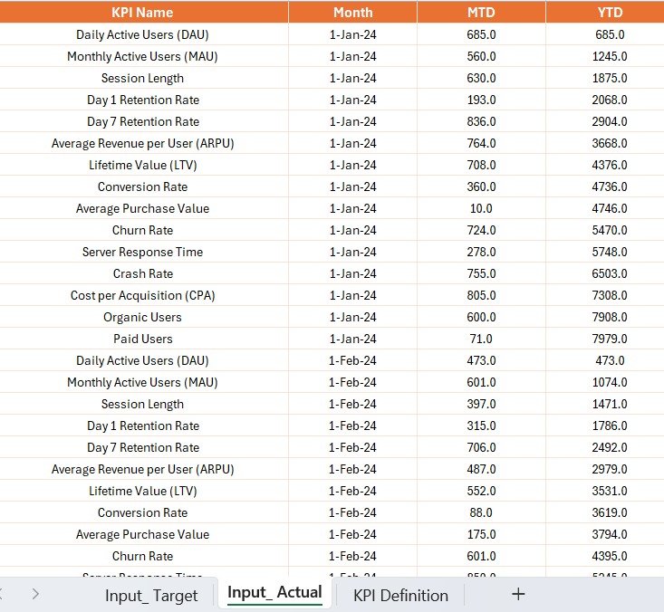The width and height of the screenshot is (664, 612).
Task: Add a new sheet with the plus icon
Action: point(518,594)
